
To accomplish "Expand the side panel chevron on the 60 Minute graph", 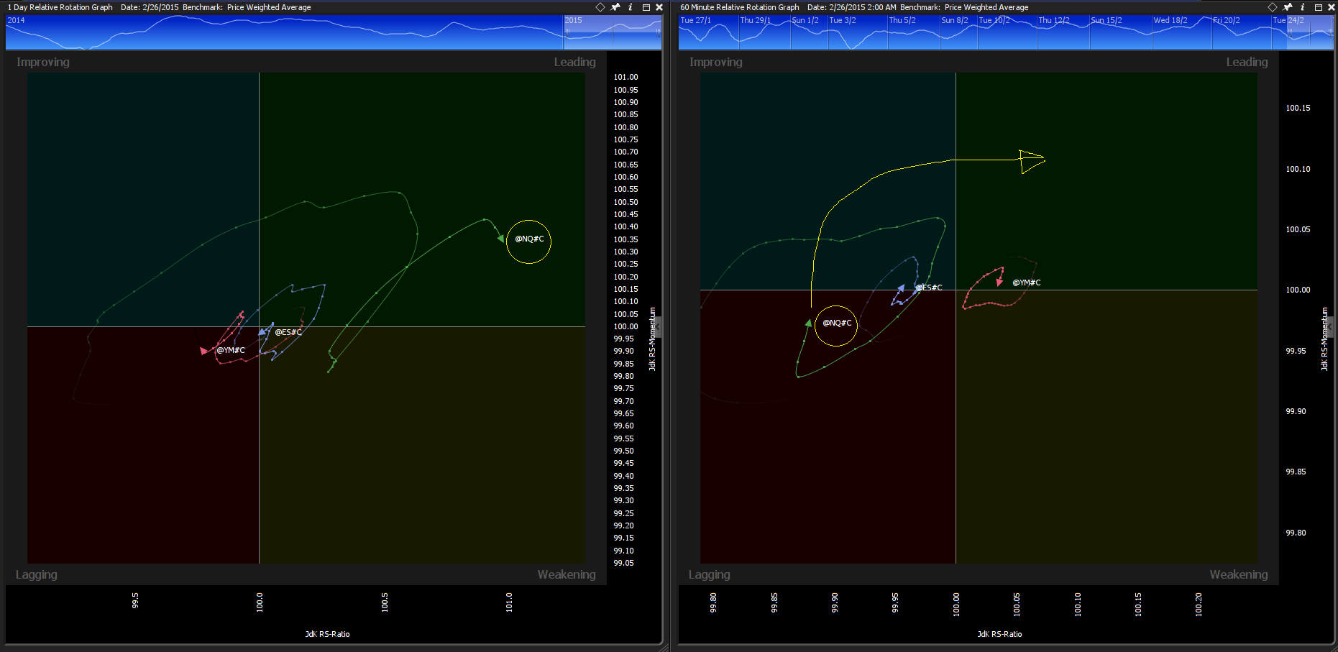I will point(1329,327).
